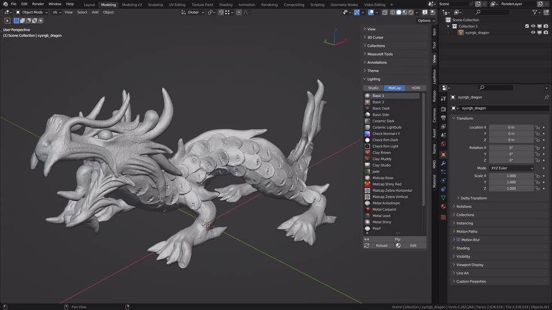Uncheck Collection 1 exclude checkbox

click(527, 26)
